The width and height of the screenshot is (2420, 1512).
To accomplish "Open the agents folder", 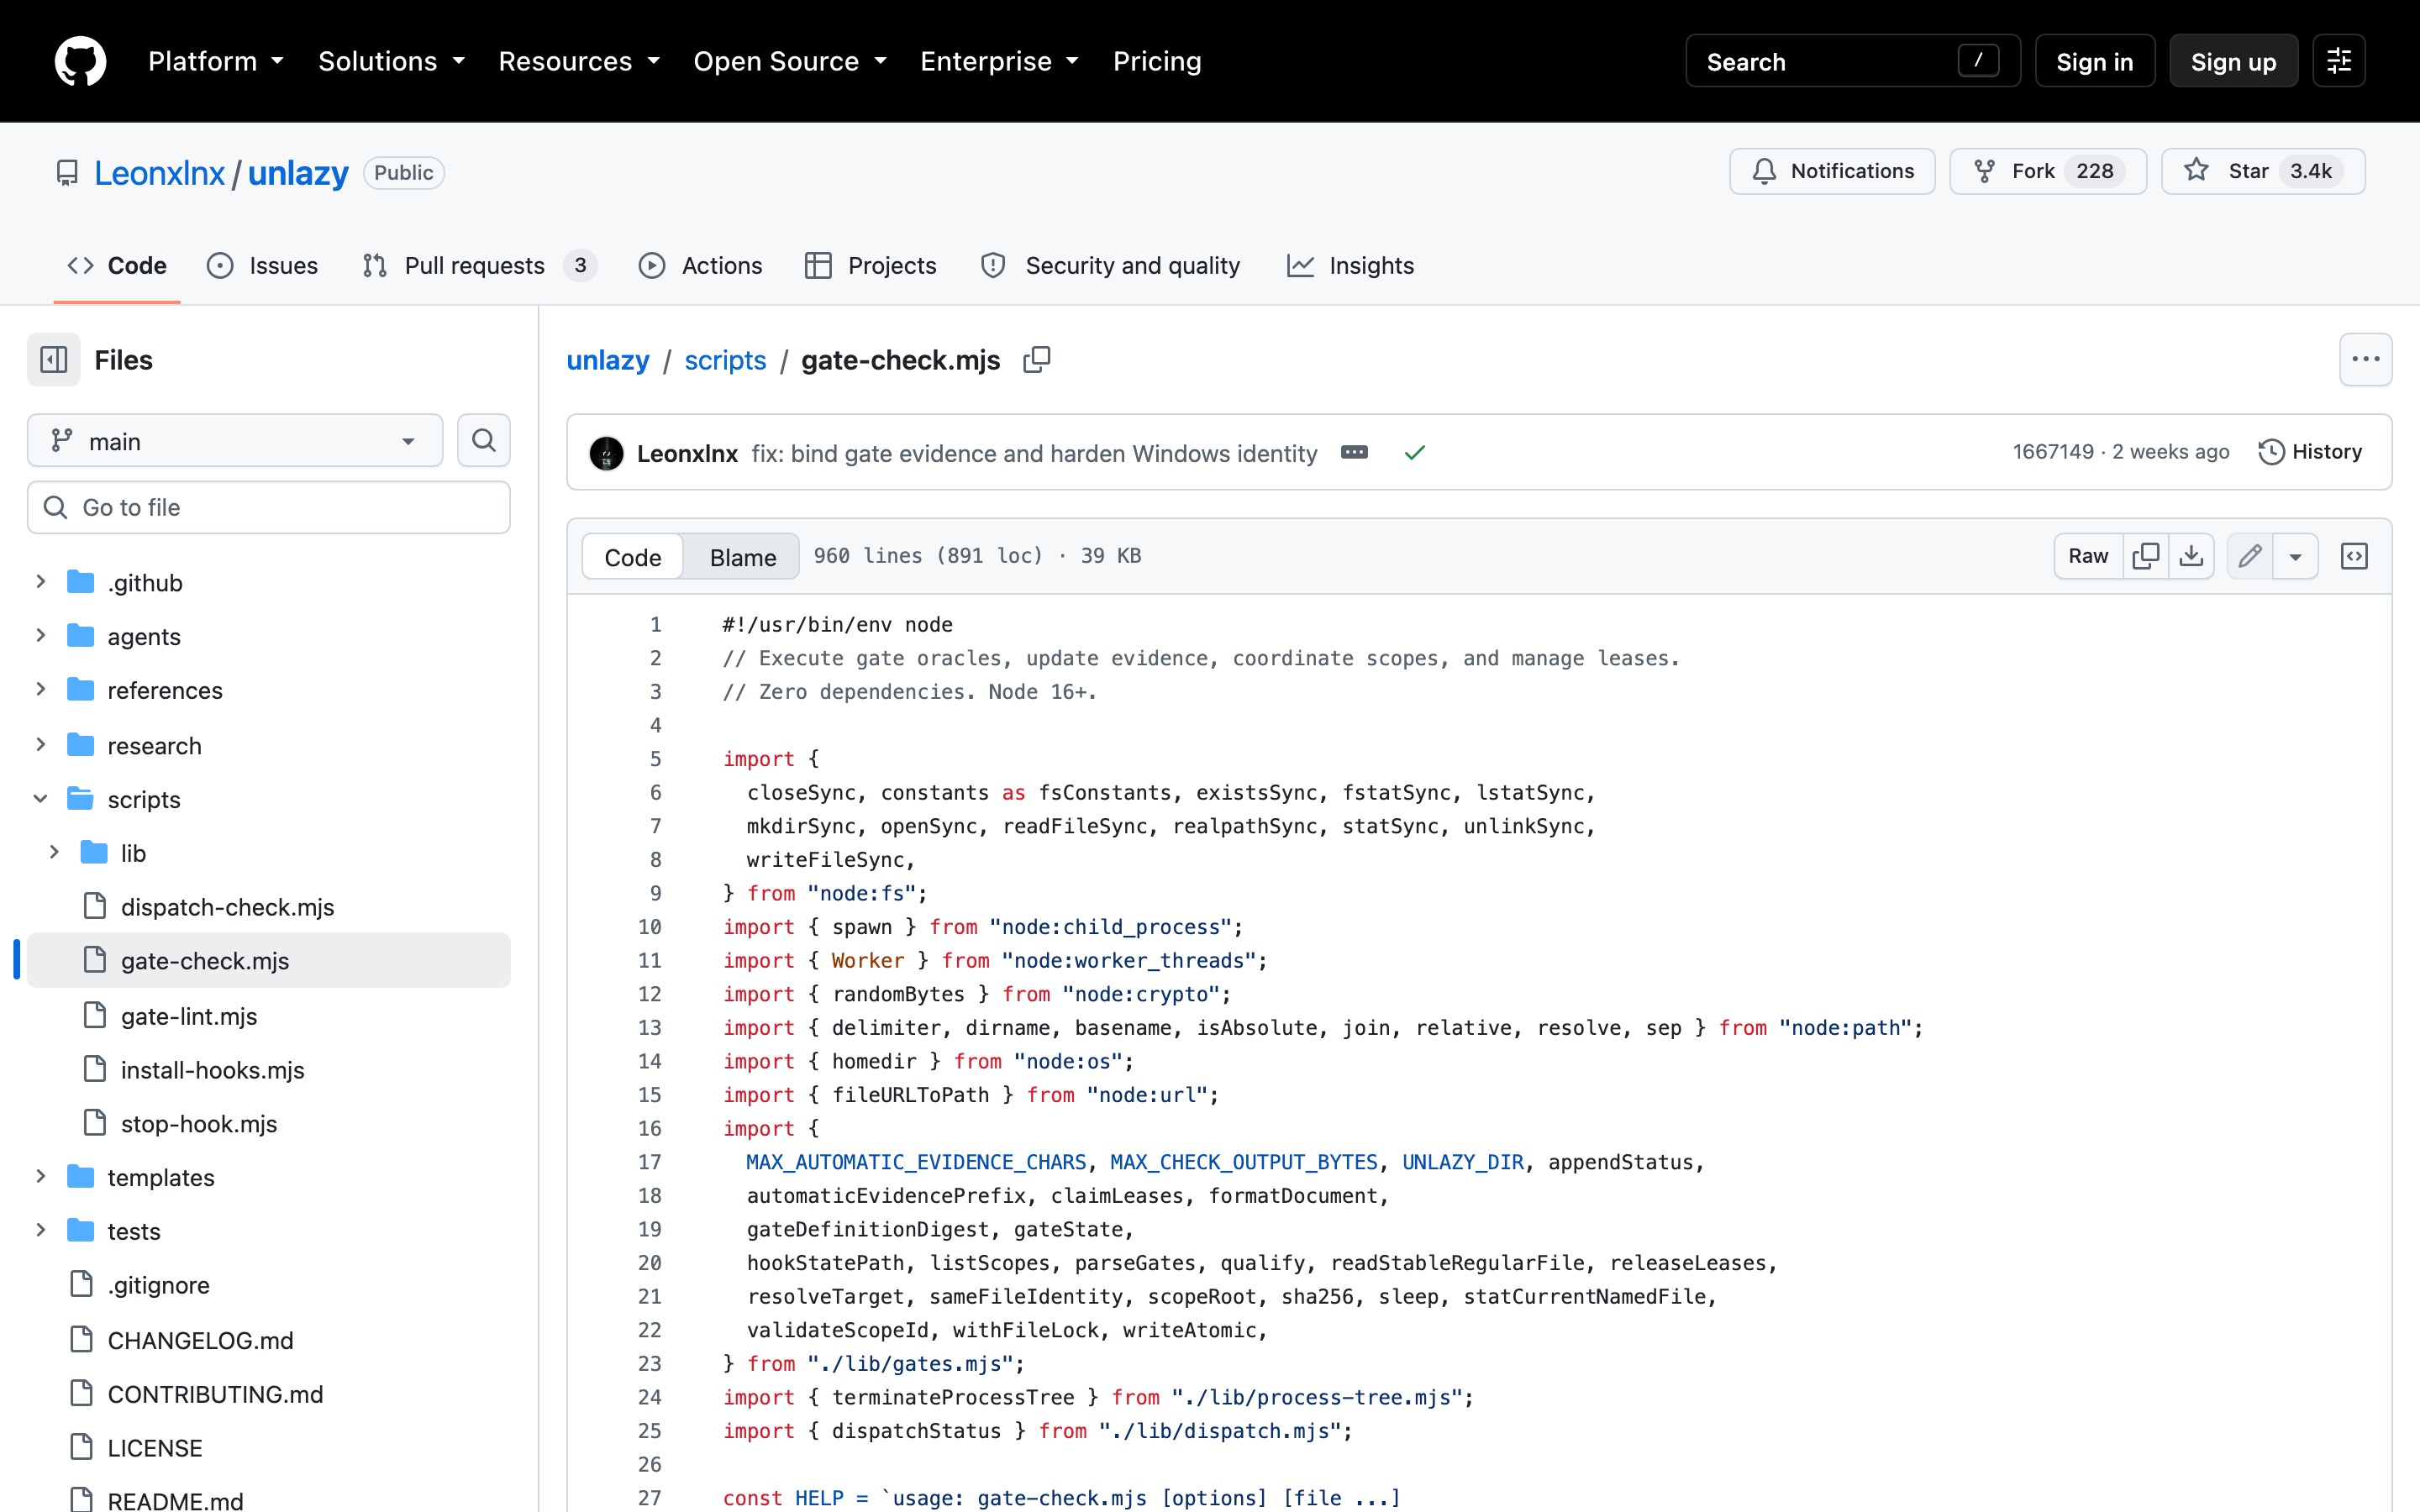I will tap(144, 637).
